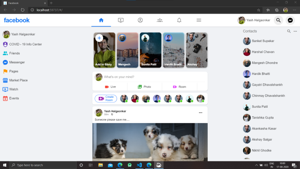Open the Messenger icon in the left sidebar
Image resolution: width=300 pixels, height=169 pixels.
(x=5, y=62)
